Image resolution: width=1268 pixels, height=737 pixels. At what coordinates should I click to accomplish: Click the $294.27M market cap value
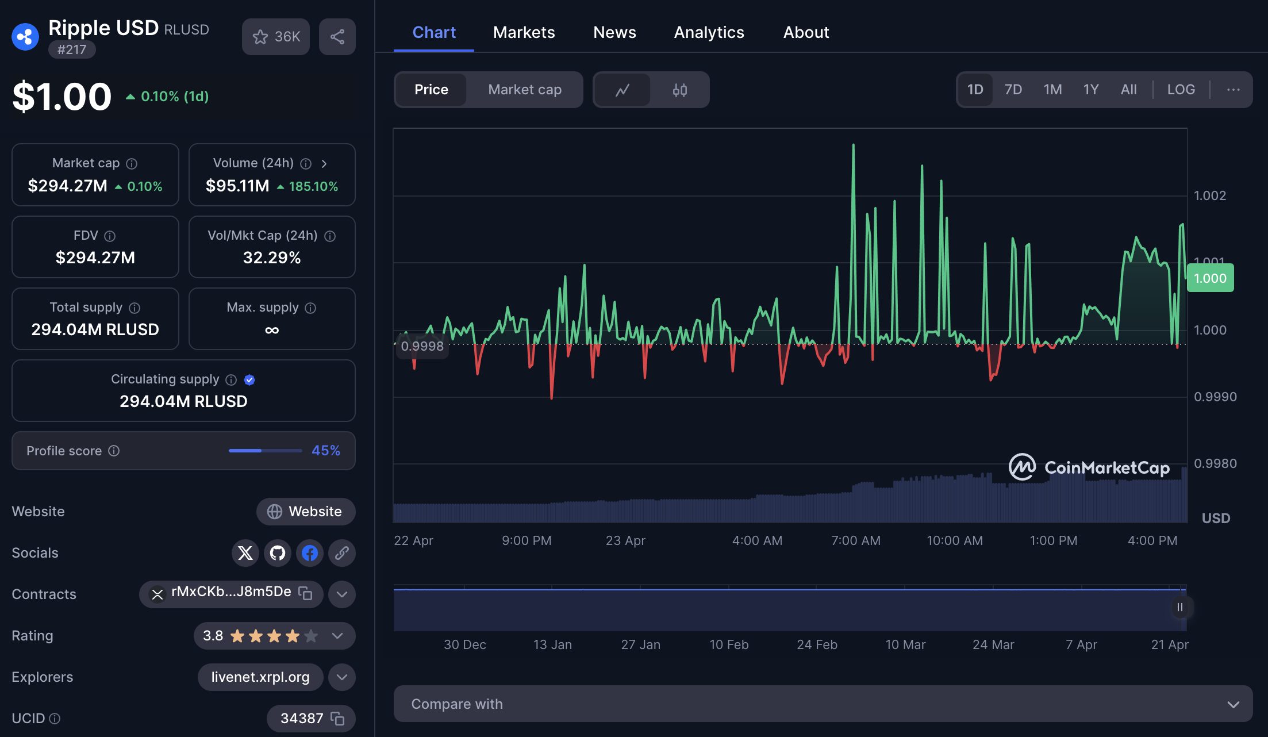click(x=67, y=186)
